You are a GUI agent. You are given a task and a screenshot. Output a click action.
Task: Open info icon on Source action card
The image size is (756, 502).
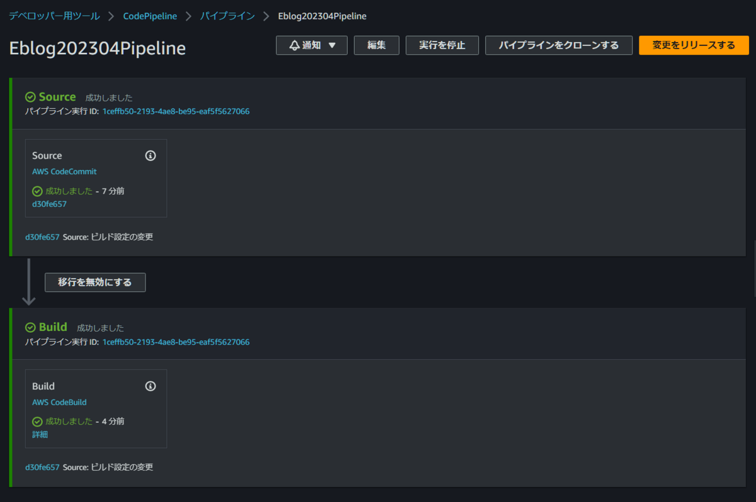tap(150, 155)
